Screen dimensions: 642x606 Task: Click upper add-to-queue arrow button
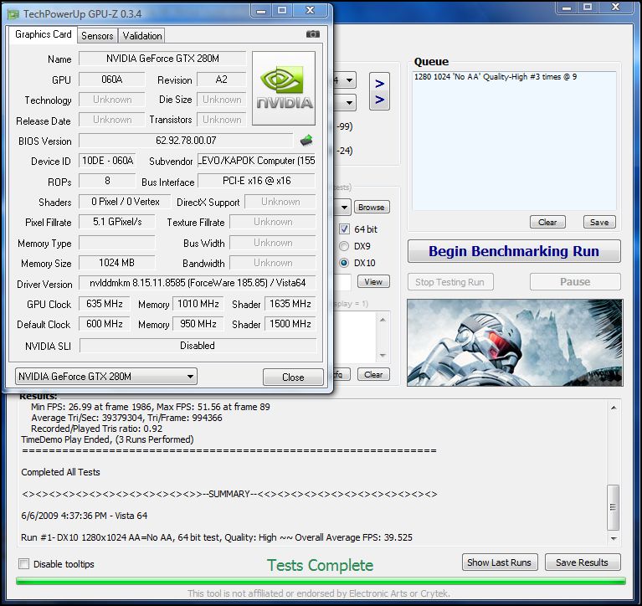point(379,84)
